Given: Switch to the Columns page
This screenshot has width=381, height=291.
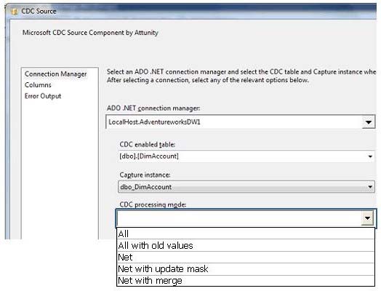Looking at the screenshot, I should tap(38, 85).
